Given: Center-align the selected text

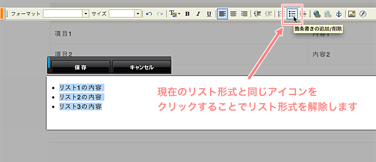Looking at the screenshot, I should 233,14.
